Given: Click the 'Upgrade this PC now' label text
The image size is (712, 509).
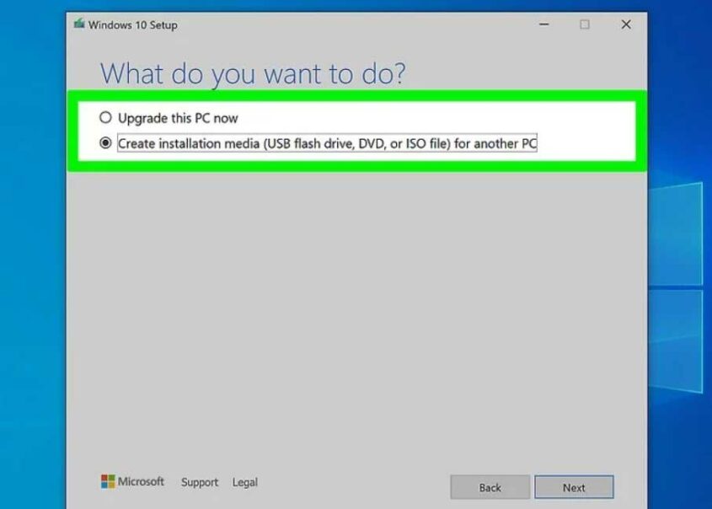Looking at the screenshot, I should pyautogui.click(x=178, y=118).
